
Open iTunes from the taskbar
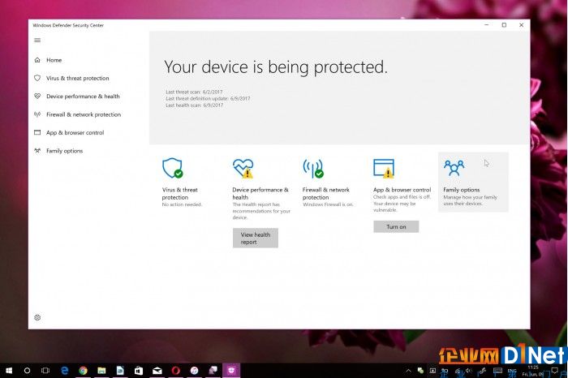[x=194, y=371]
